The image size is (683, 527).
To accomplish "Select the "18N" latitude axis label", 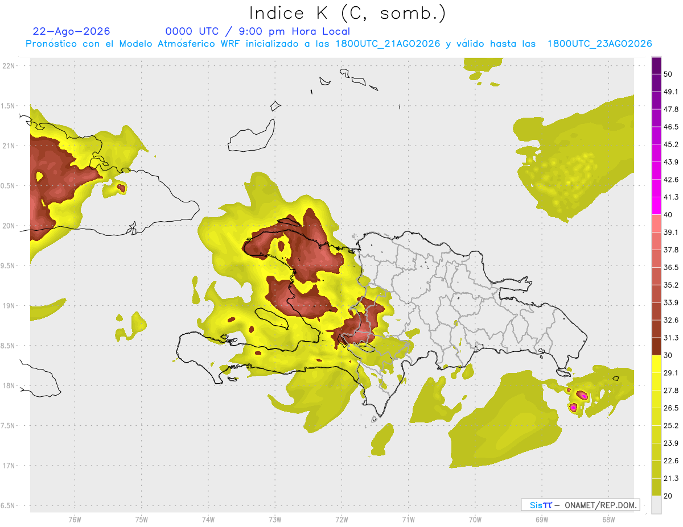I will (x=9, y=385).
